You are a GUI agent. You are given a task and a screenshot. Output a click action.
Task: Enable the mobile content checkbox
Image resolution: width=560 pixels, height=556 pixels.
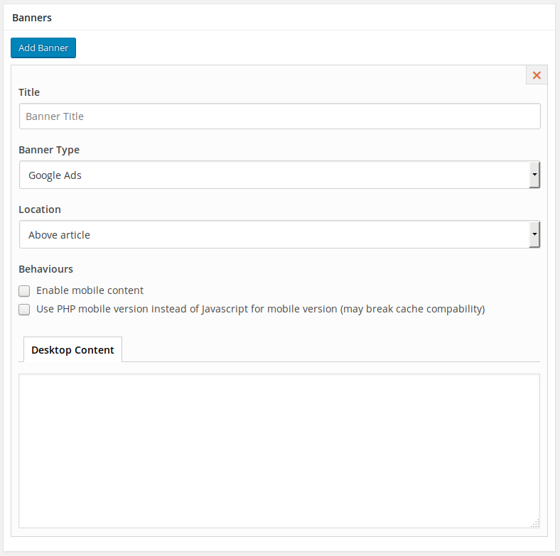pos(24,291)
